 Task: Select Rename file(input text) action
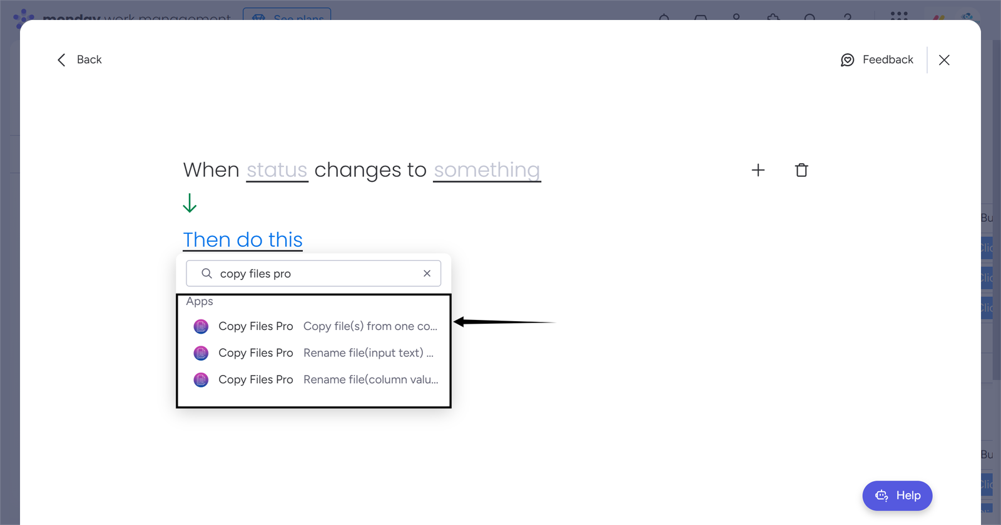(315, 353)
